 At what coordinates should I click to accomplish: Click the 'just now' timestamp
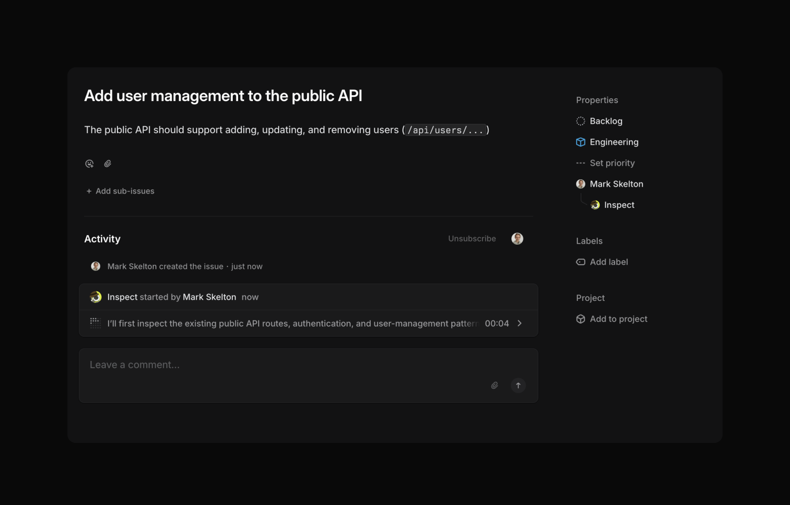246,267
